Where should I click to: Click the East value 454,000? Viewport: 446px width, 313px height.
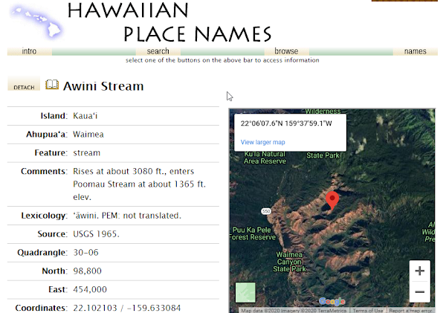coord(90,289)
